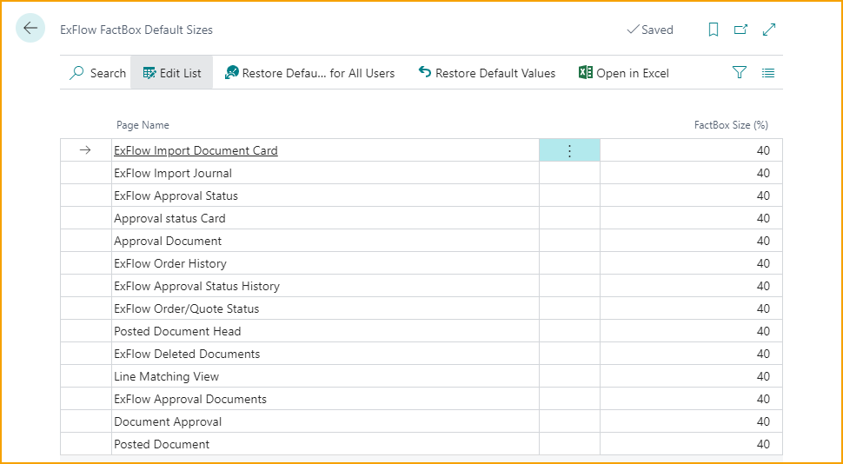The width and height of the screenshot is (843, 464).
Task: Select the ExFlow Order/Quote Status row
Action: [x=421, y=308]
